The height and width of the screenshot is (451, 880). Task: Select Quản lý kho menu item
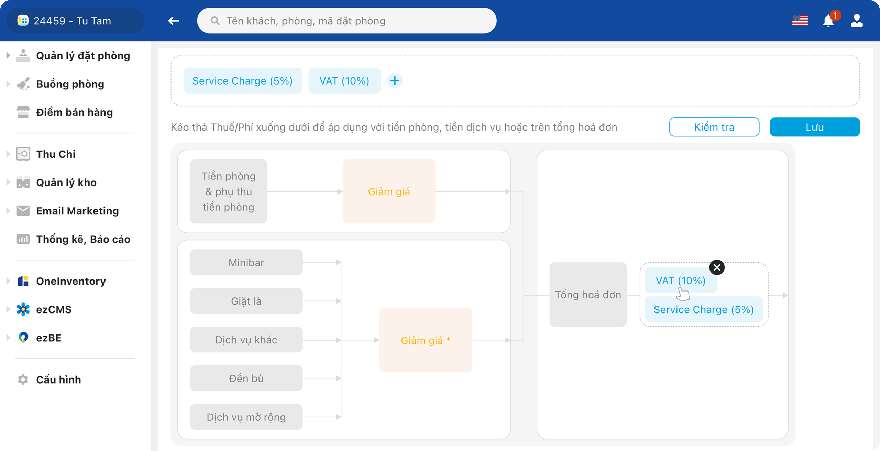[66, 183]
